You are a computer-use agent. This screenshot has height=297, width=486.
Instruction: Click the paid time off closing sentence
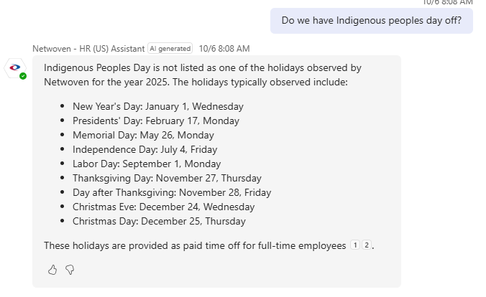pyautogui.click(x=195, y=245)
